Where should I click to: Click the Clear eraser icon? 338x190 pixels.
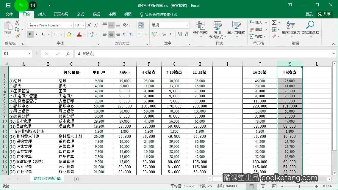274,36
